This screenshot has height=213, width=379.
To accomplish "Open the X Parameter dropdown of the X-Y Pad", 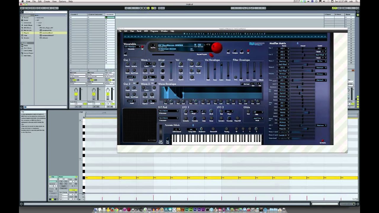I will [168, 111].
